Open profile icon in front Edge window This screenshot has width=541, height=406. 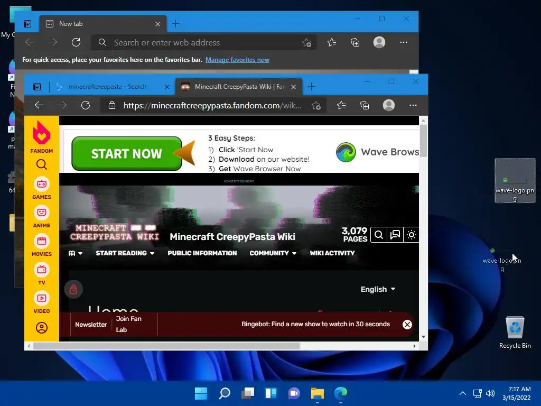[x=389, y=105]
